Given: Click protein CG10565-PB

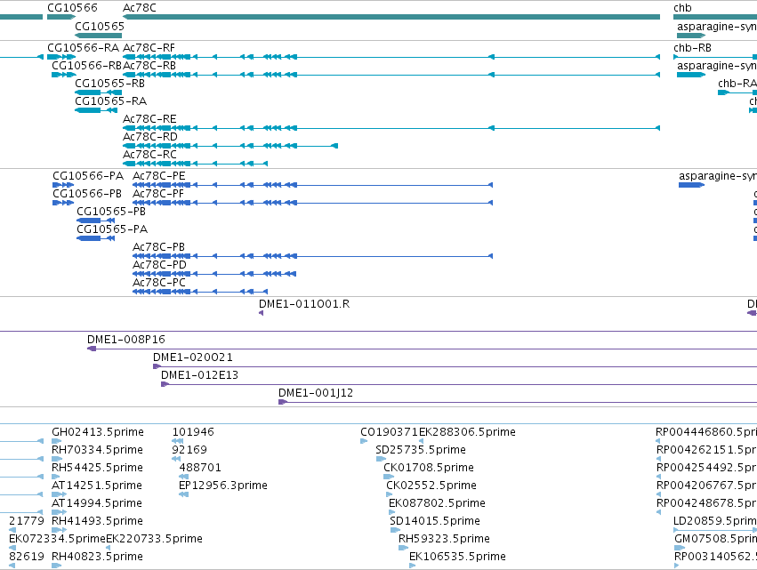Looking at the screenshot, I should pos(95,221).
